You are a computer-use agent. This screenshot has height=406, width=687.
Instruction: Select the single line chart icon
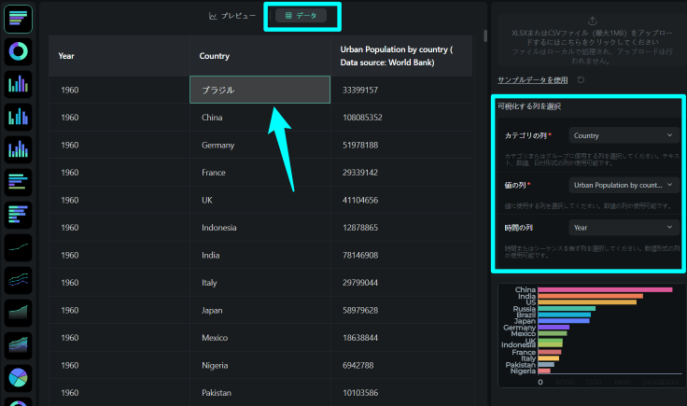point(19,247)
